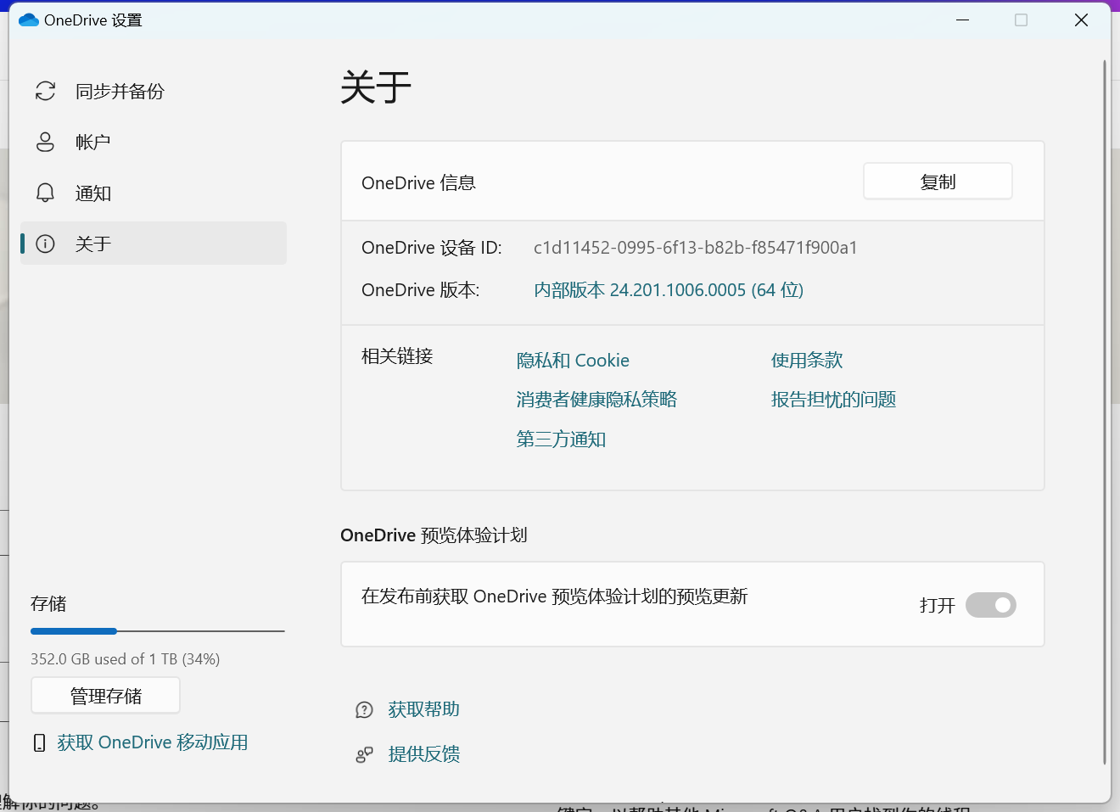Open the 使用条款 link

807,361
